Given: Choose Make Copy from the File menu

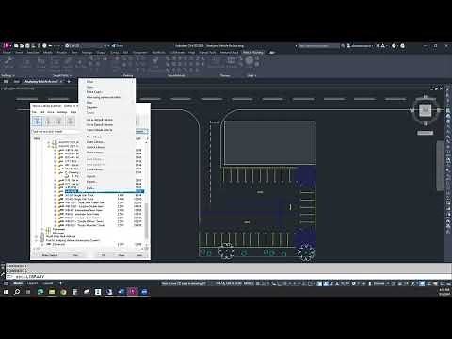Looking at the screenshot, I should tap(93, 92).
